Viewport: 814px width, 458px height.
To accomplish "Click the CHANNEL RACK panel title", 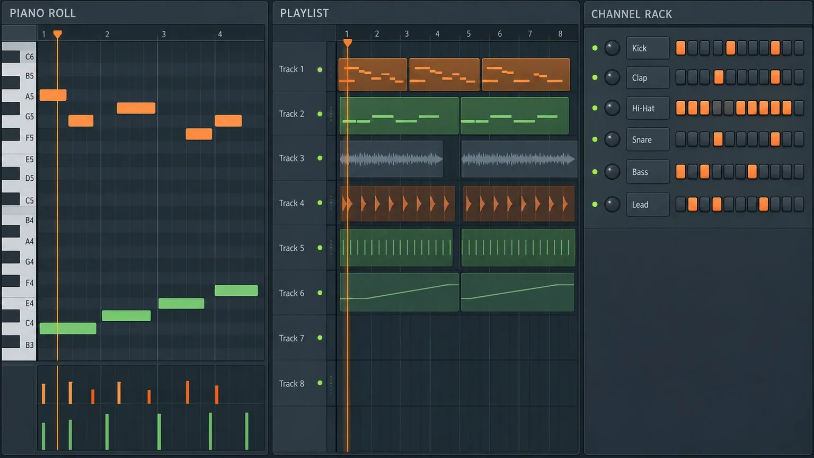I will click(x=632, y=14).
